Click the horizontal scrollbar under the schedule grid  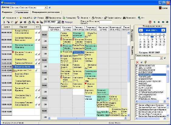point(87,118)
